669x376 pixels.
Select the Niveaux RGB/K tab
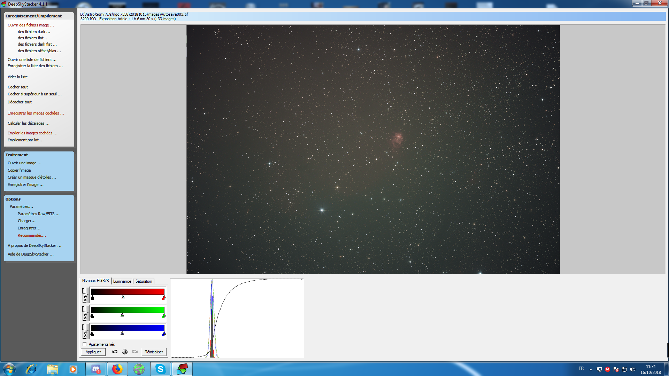pyautogui.click(x=95, y=281)
